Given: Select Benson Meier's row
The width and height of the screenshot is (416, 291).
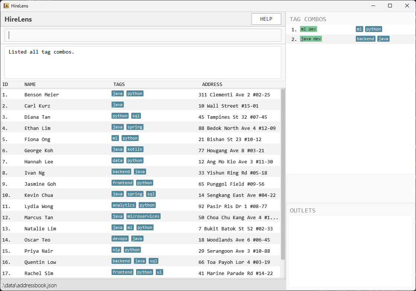Looking at the screenshot, I should pos(42,95).
